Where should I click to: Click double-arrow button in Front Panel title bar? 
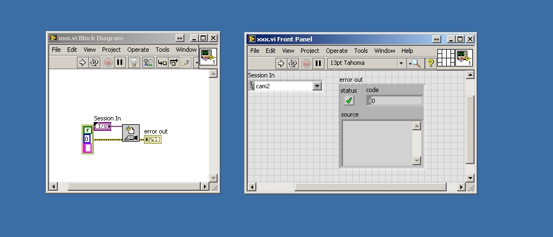(436, 39)
